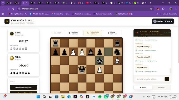Switch to the Moves tab
This screenshot has height=100, width=179.
[x=143, y=87]
